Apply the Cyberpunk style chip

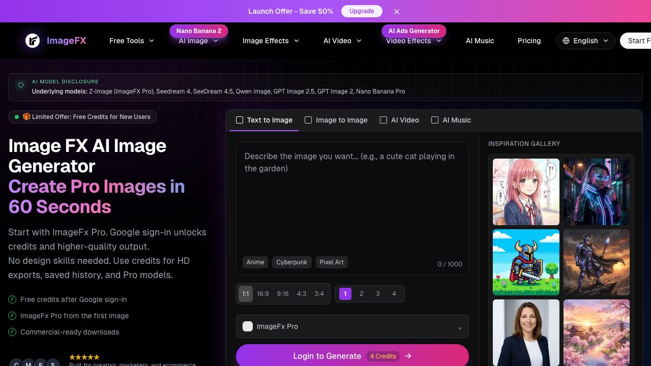pyautogui.click(x=292, y=262)
